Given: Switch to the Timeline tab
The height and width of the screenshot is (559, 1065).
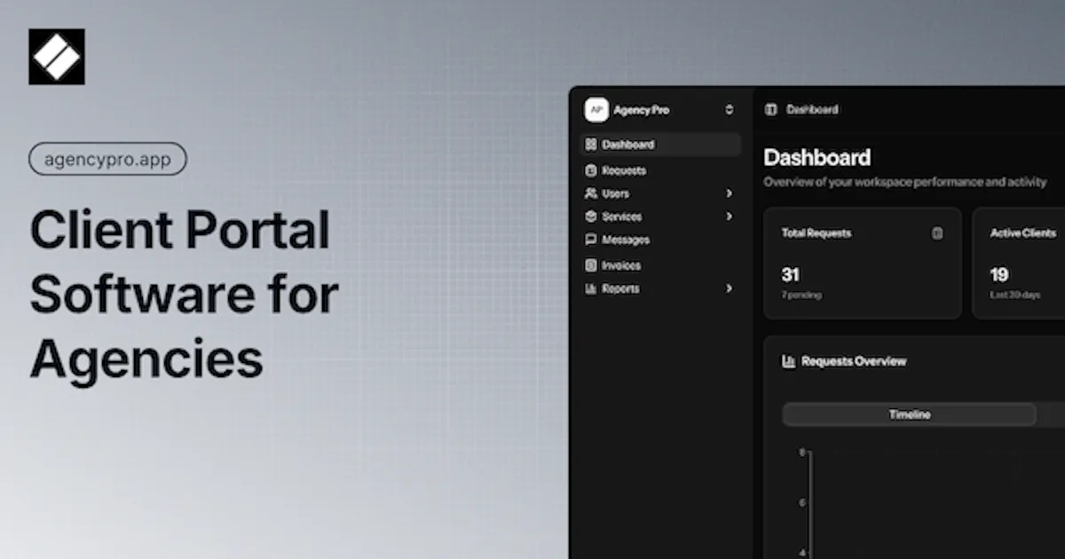Looking at the screenshot, I should coord(910,414).
